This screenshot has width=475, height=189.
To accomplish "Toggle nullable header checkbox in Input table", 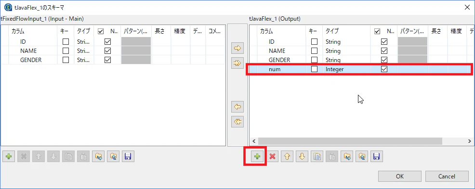I will point(101,31).
